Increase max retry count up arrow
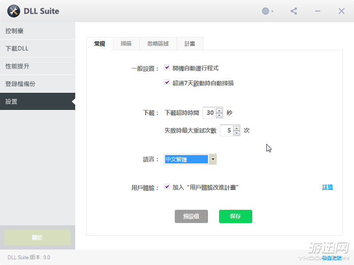 point(236,128)
